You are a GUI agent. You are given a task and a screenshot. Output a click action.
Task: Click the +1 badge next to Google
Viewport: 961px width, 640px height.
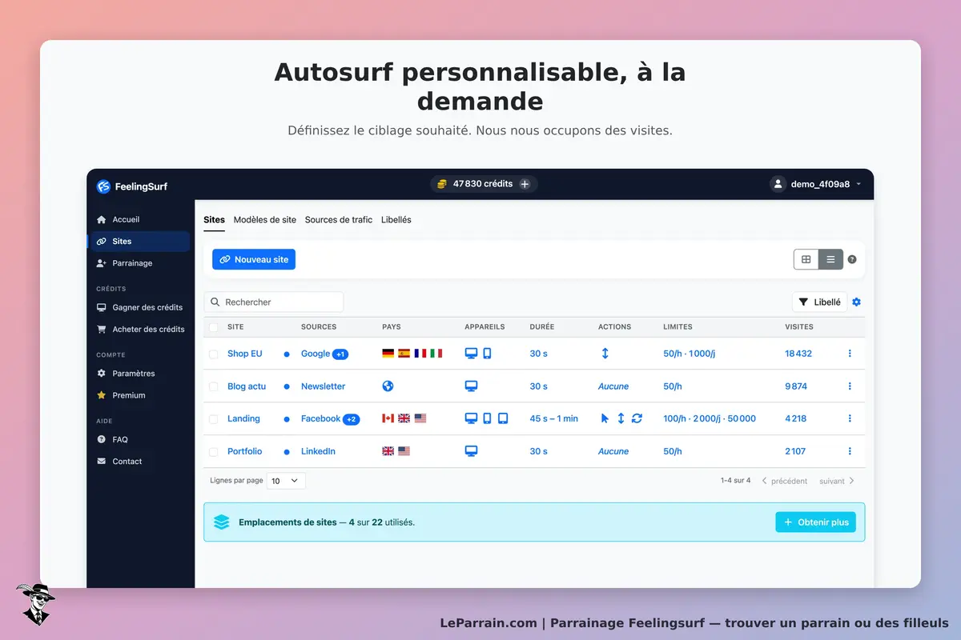point(340,354)
